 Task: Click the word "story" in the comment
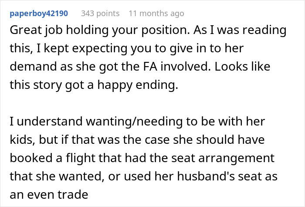click(41, 86)
